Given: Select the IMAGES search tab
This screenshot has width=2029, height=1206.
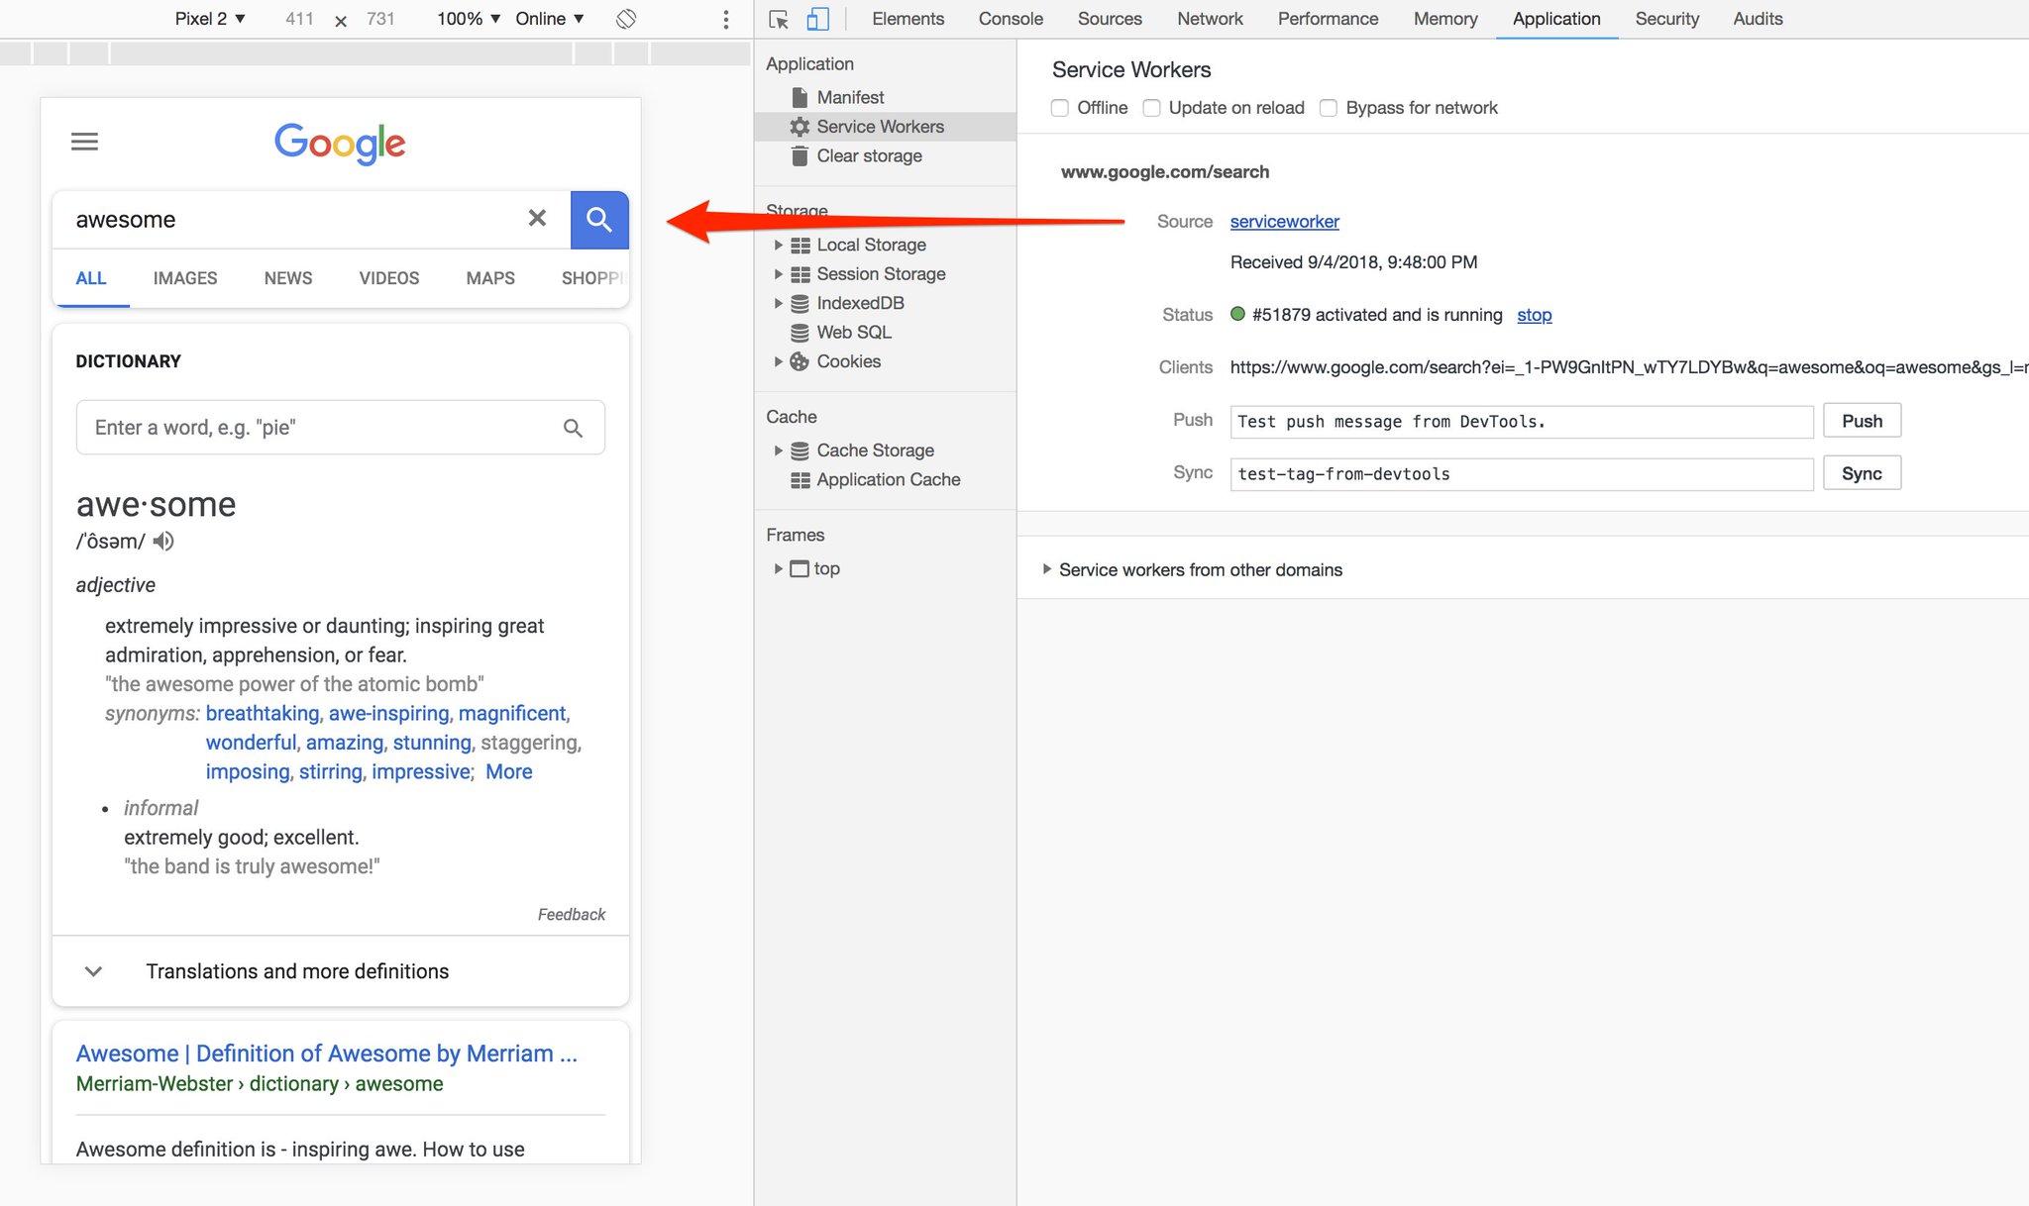Looking at the screenshot, I should tap(185, 278).
